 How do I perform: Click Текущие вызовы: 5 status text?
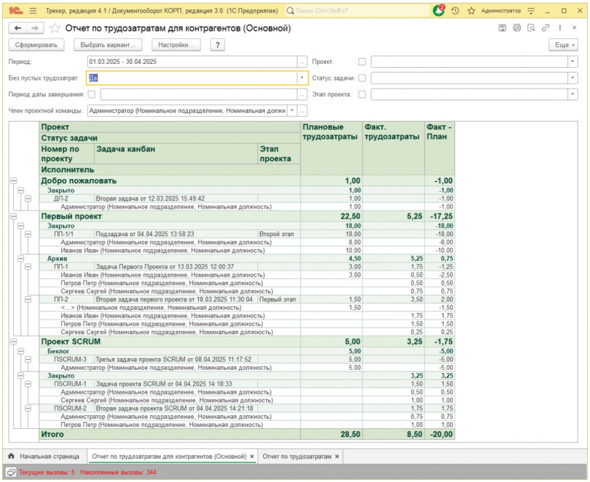point(47,472)
